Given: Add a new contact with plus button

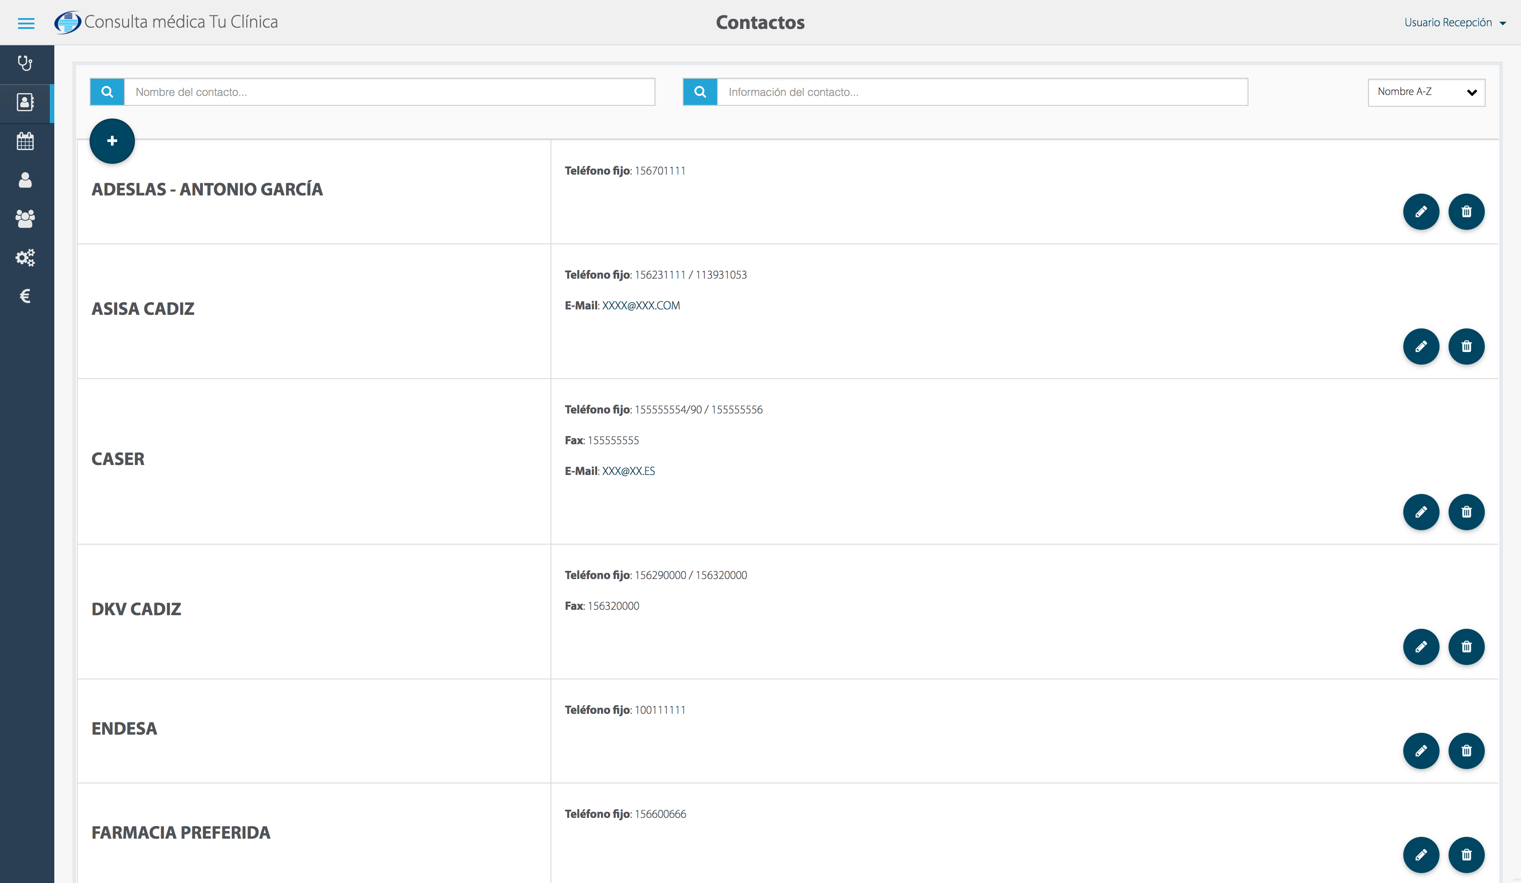Looking at the screenshot, I should pyautogui.click(x=112, y=141).
